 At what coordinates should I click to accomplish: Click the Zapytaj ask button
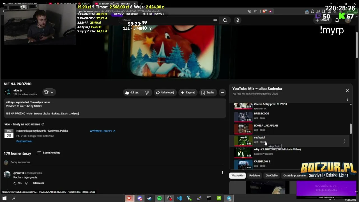click(188, 93)
